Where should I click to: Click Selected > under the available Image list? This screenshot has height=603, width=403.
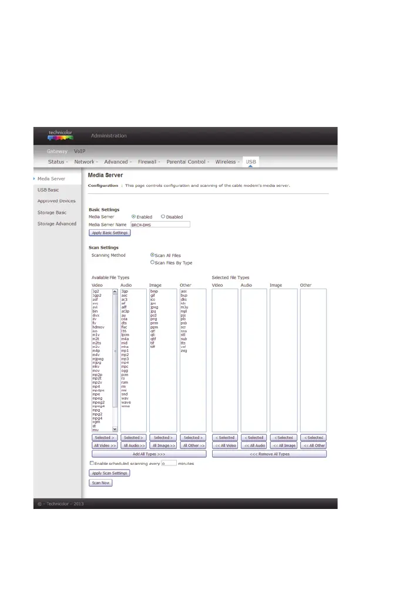[x=163, y=438]
